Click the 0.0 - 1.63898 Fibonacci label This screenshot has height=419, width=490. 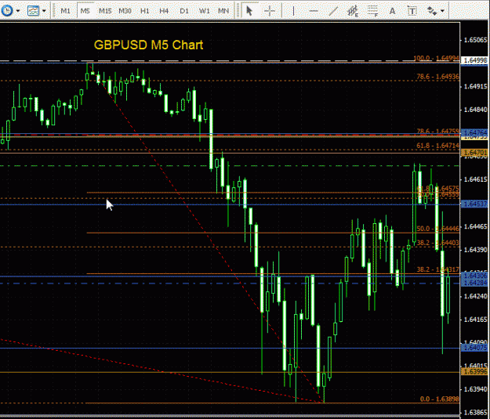439,399
